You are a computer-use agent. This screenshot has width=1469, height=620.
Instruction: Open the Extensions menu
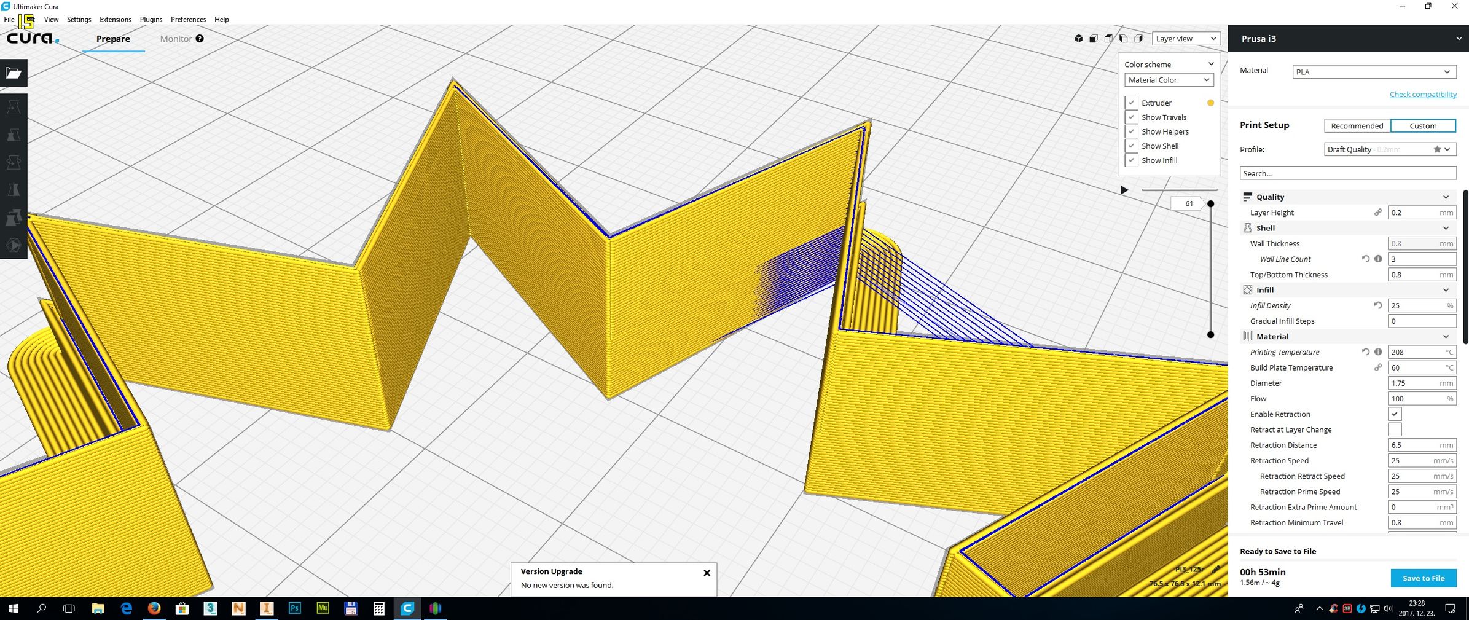116,20
